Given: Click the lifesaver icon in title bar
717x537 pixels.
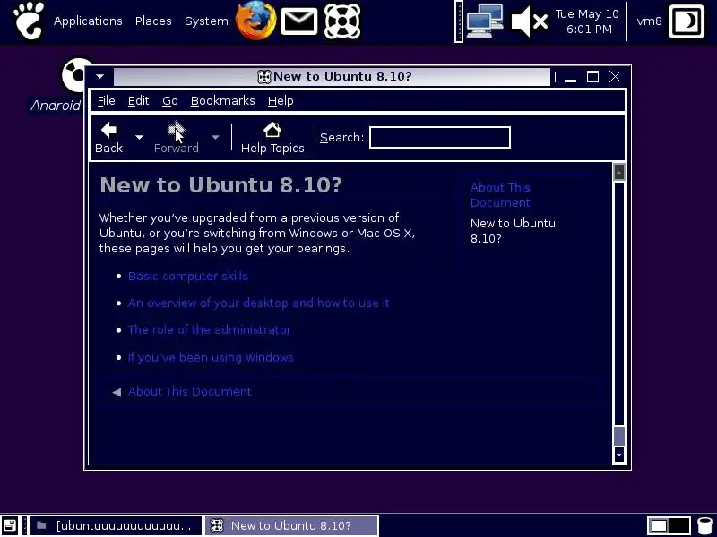Looking at the screenshot, I should point(263,77).
